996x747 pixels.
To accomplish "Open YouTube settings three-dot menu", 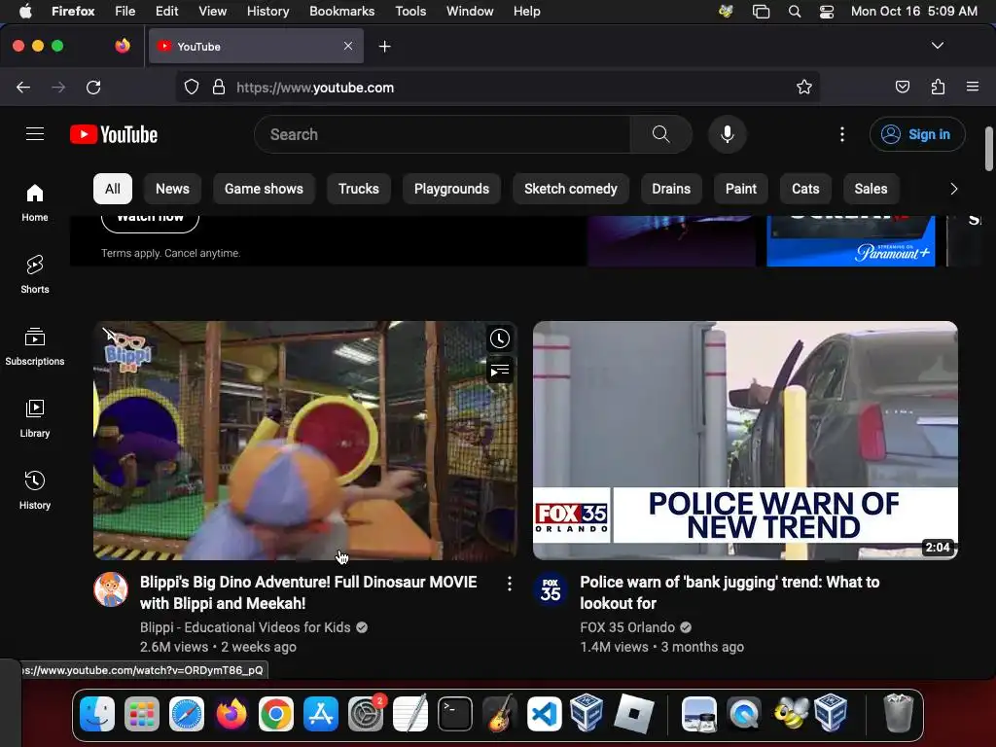I will click(x=842, y=134).
